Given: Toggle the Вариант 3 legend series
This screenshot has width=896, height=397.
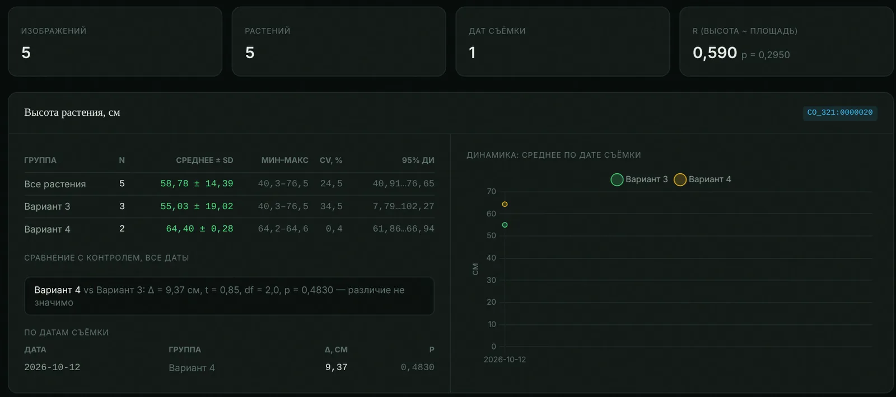Looking at the screenshot, I should [x=639, y=179].
